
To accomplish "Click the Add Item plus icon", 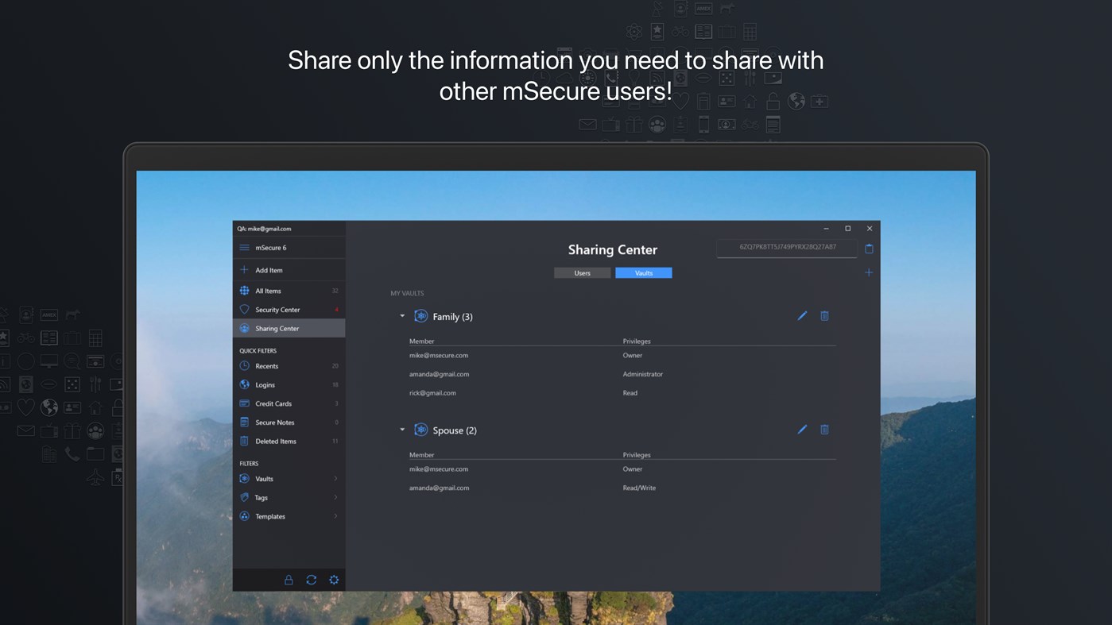I will click(x=244, y=270).
